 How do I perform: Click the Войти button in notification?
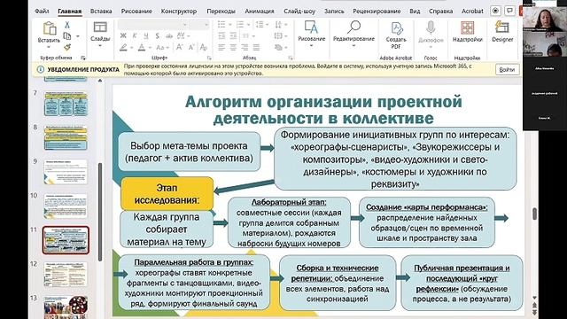point(507,69)
